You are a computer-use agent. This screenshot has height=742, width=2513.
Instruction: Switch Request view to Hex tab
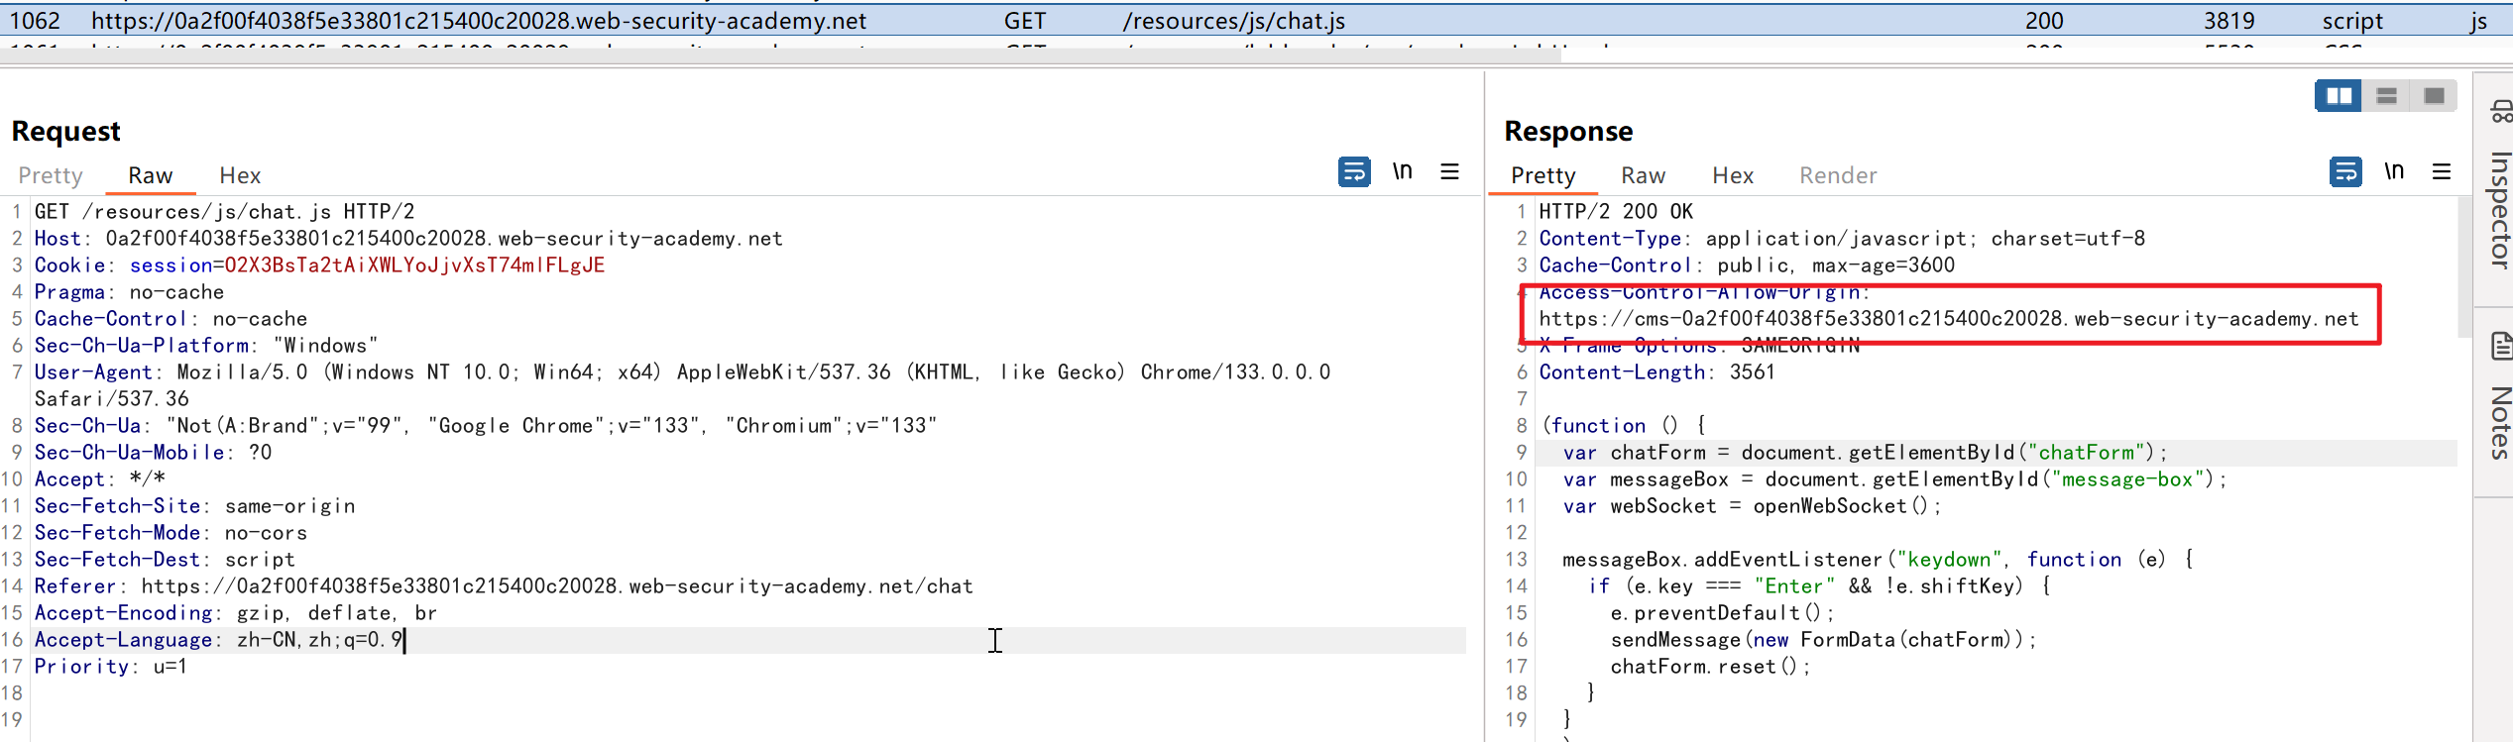click(240, 175)
